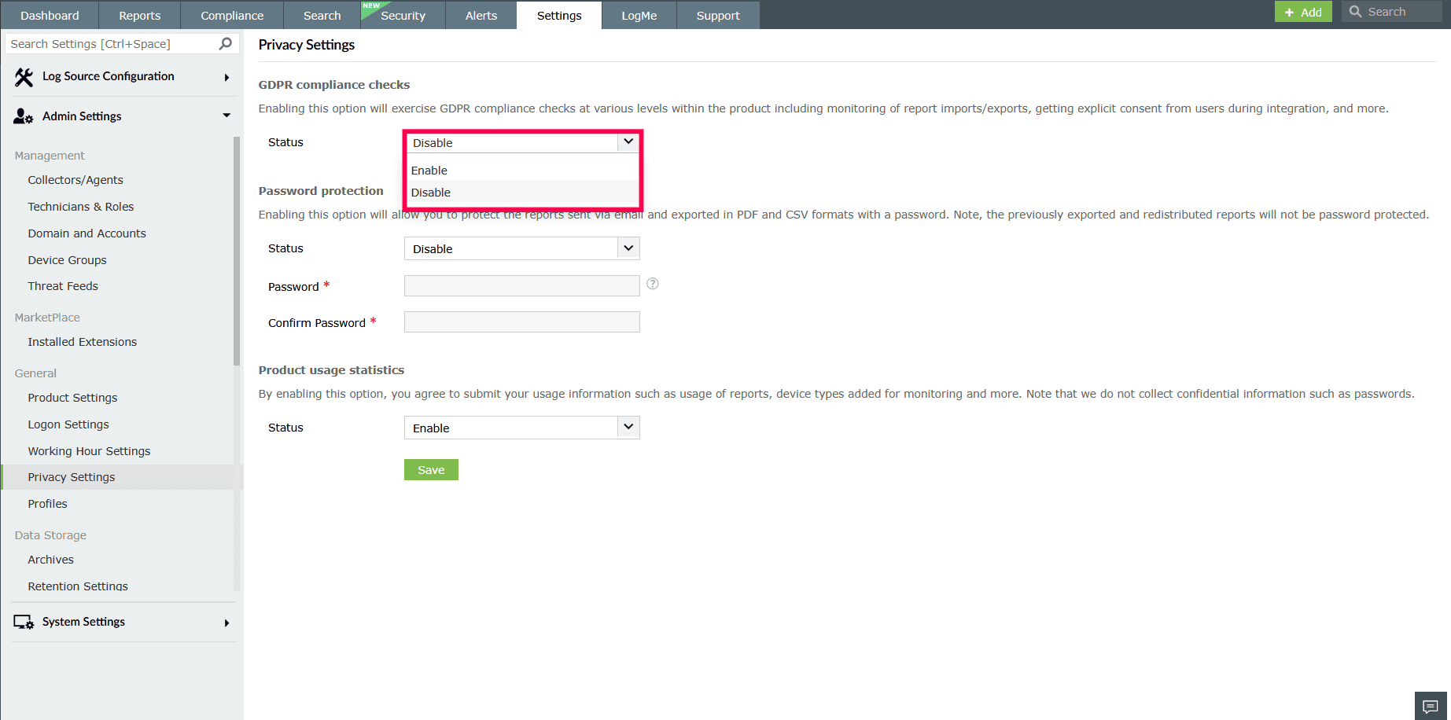Click the Confirm Password input field
1451x720 pixels.
tap(521, 321)
